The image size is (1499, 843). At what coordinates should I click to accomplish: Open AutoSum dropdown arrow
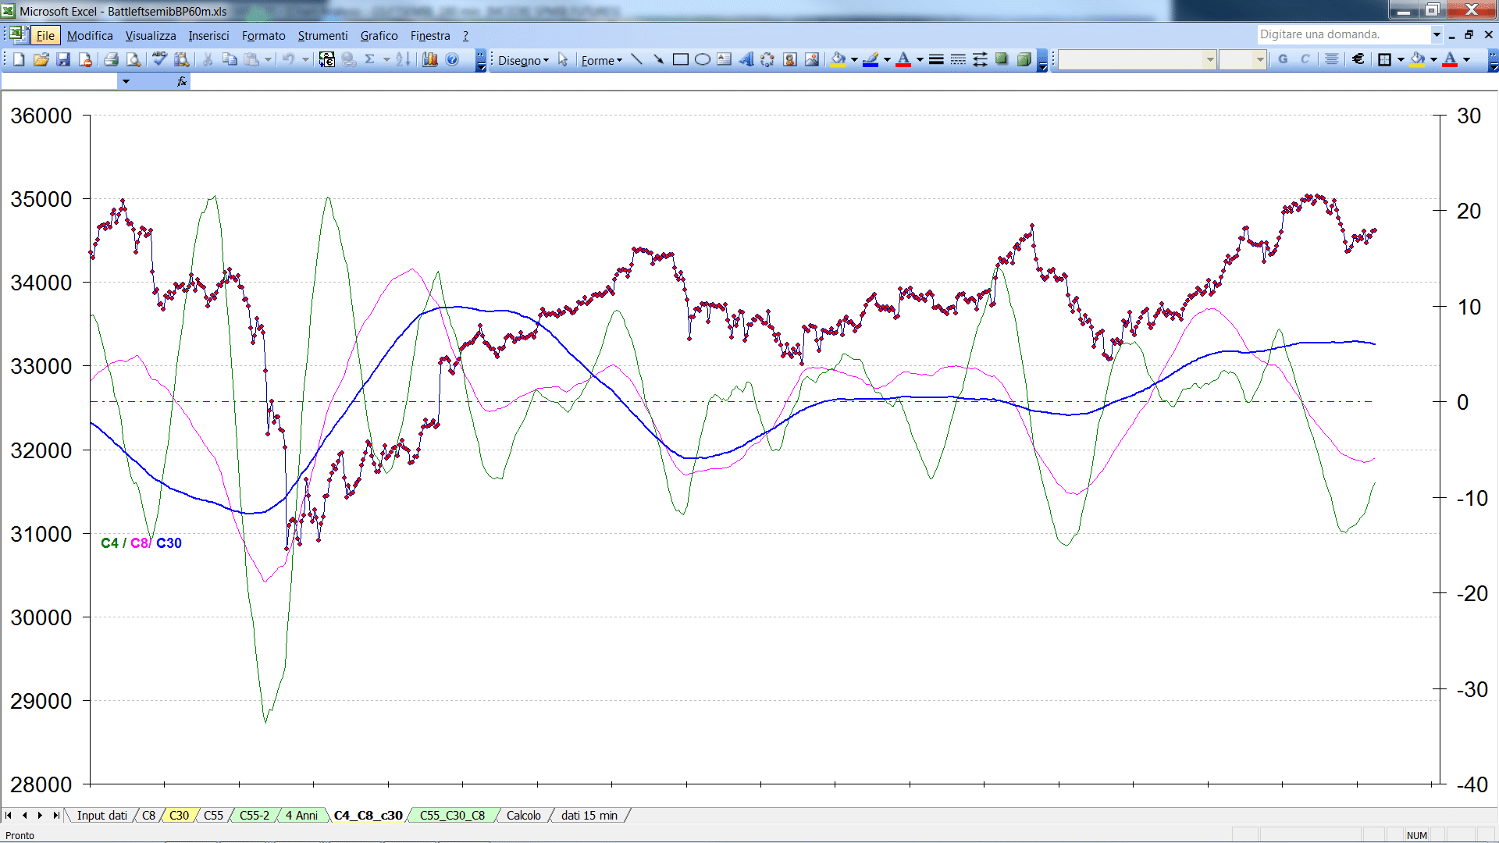tap(386, 59)
